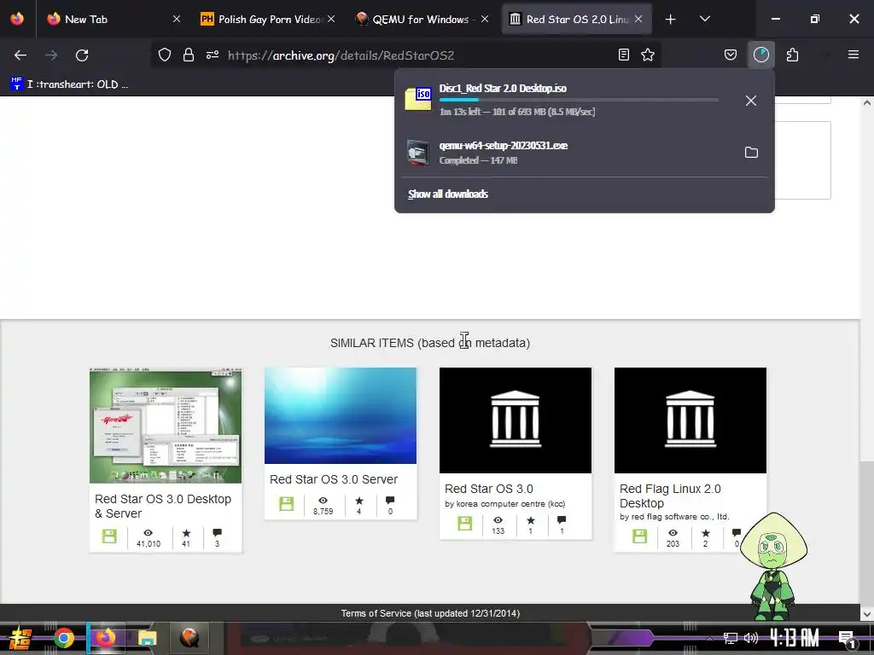Expand the list all tabs dropdown

pos(704,19)
